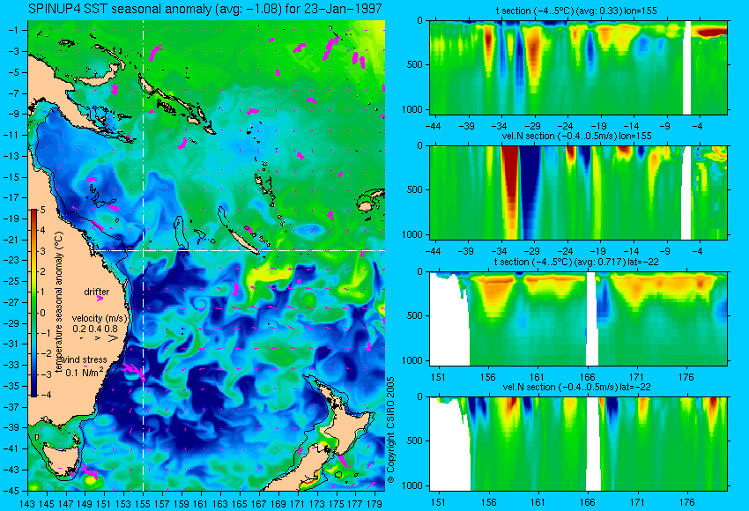Click the '-23' tick on the map latitude axis
This screenshot has width=749, height=511.
[x=11, y=261]
